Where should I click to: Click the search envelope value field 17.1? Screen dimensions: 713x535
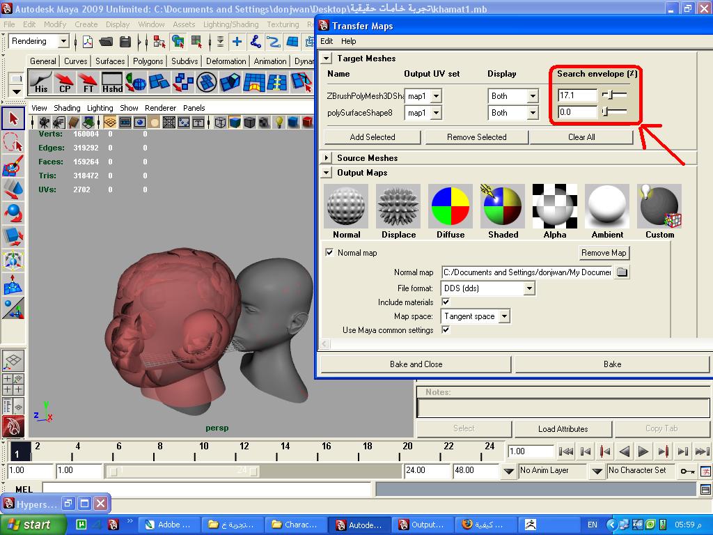click(x=577, y=95)
